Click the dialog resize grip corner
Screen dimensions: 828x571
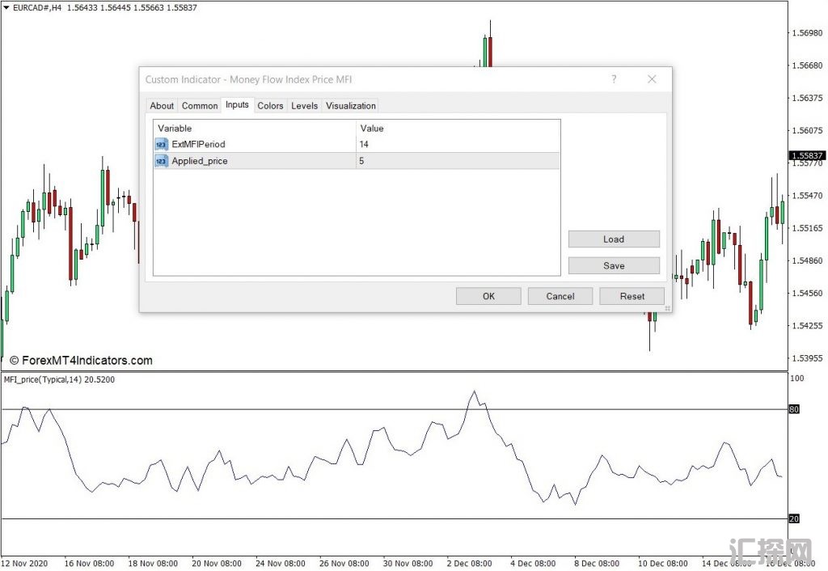point(668,308)
